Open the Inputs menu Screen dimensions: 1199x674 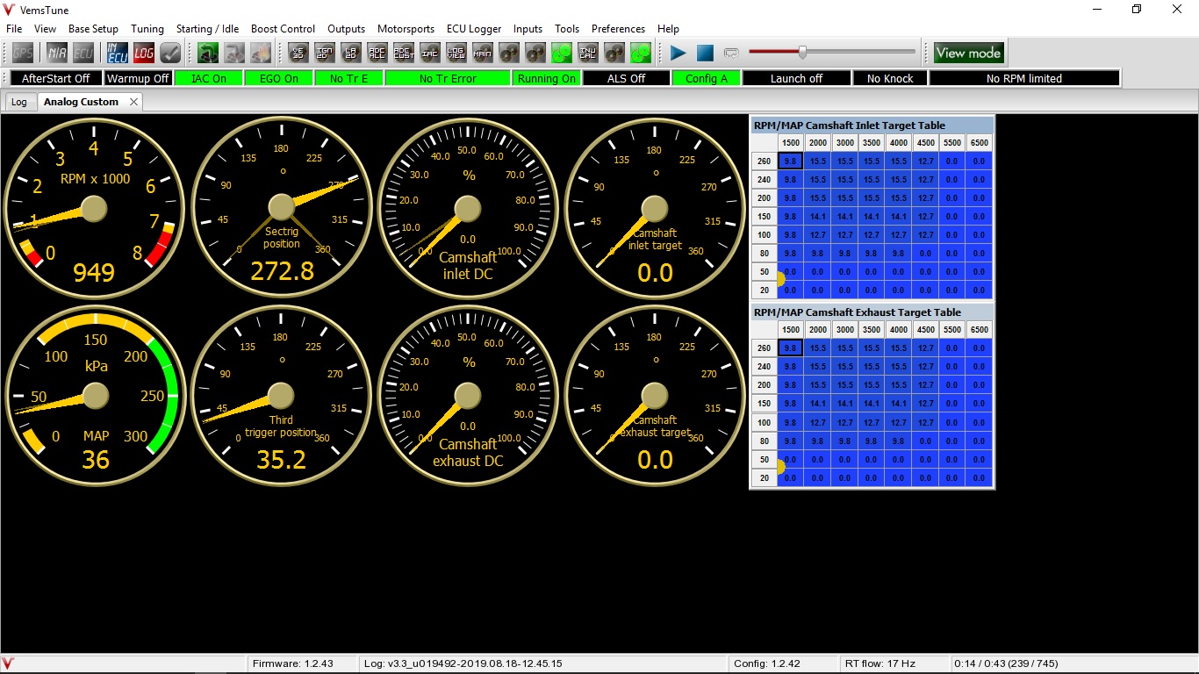[528, 29]
